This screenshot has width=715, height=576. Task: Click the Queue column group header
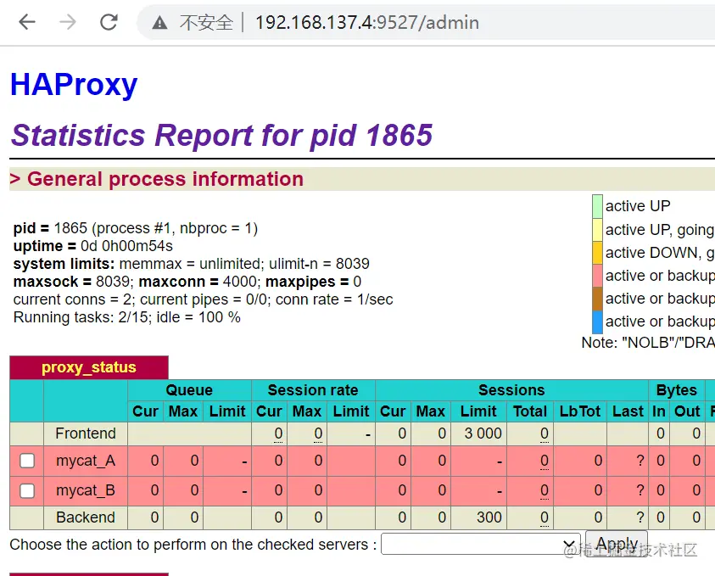pos(189,390)
